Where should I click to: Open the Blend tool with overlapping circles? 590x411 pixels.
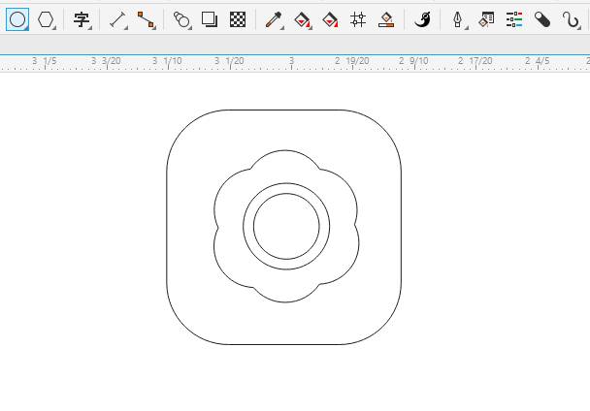[x=181, y=19]
